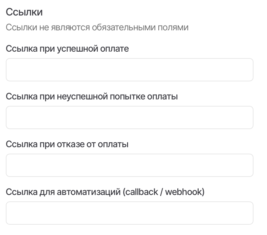Click the successful payment link input field
Screen dimensions: 267x235
129,70
